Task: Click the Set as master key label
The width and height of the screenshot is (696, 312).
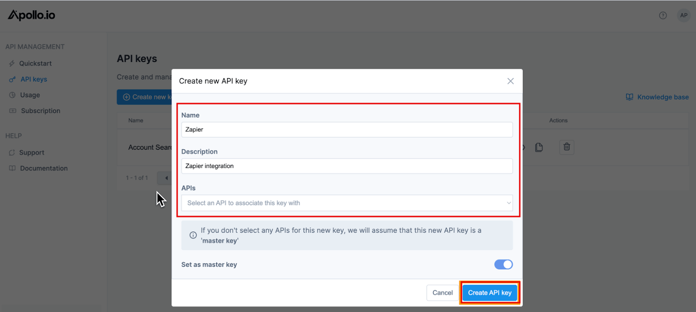Action: tap(209, 264)
